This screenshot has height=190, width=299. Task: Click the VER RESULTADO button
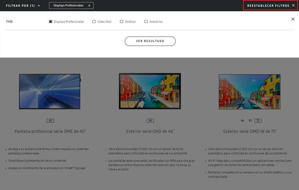pyautogui.click(x=150, y=41)
